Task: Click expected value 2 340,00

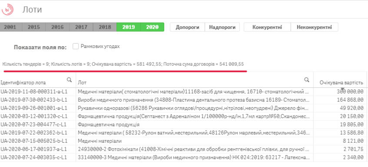Action: point(353,157)
